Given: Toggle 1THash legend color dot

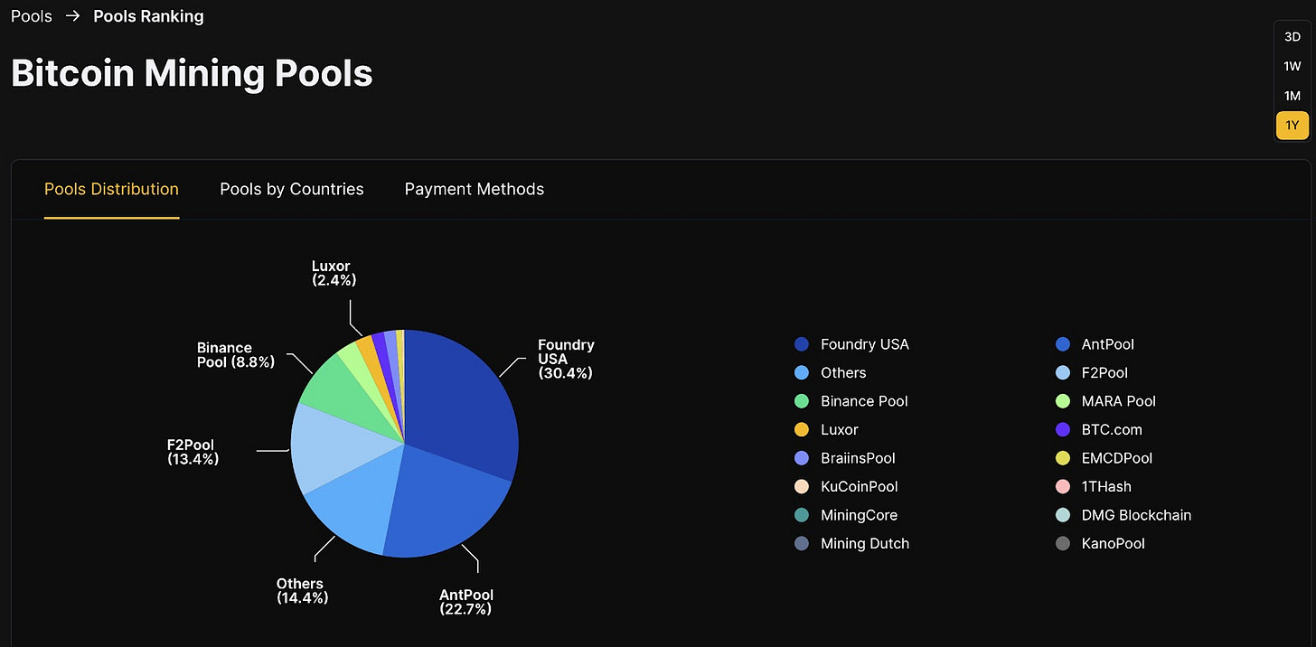Looking at the screenshot, I should click(1063, 486).
